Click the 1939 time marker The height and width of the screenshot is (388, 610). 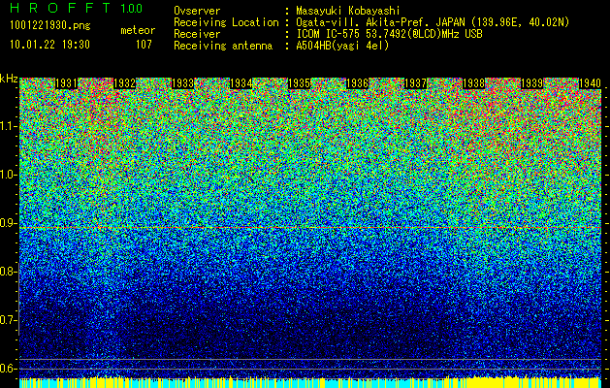click(531, 83)
